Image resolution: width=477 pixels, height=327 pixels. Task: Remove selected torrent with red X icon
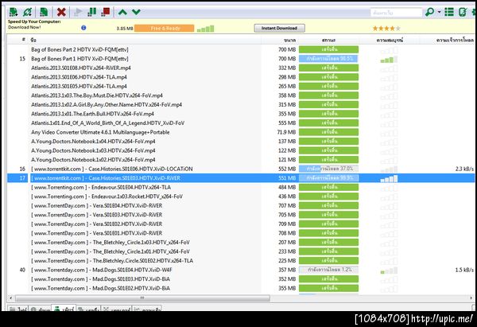tap(61, 12)
